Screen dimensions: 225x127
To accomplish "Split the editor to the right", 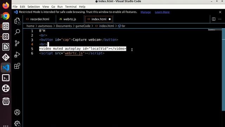I will 214,19.
